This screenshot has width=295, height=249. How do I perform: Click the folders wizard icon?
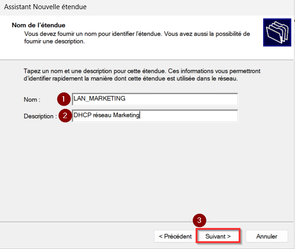(277, 32)
